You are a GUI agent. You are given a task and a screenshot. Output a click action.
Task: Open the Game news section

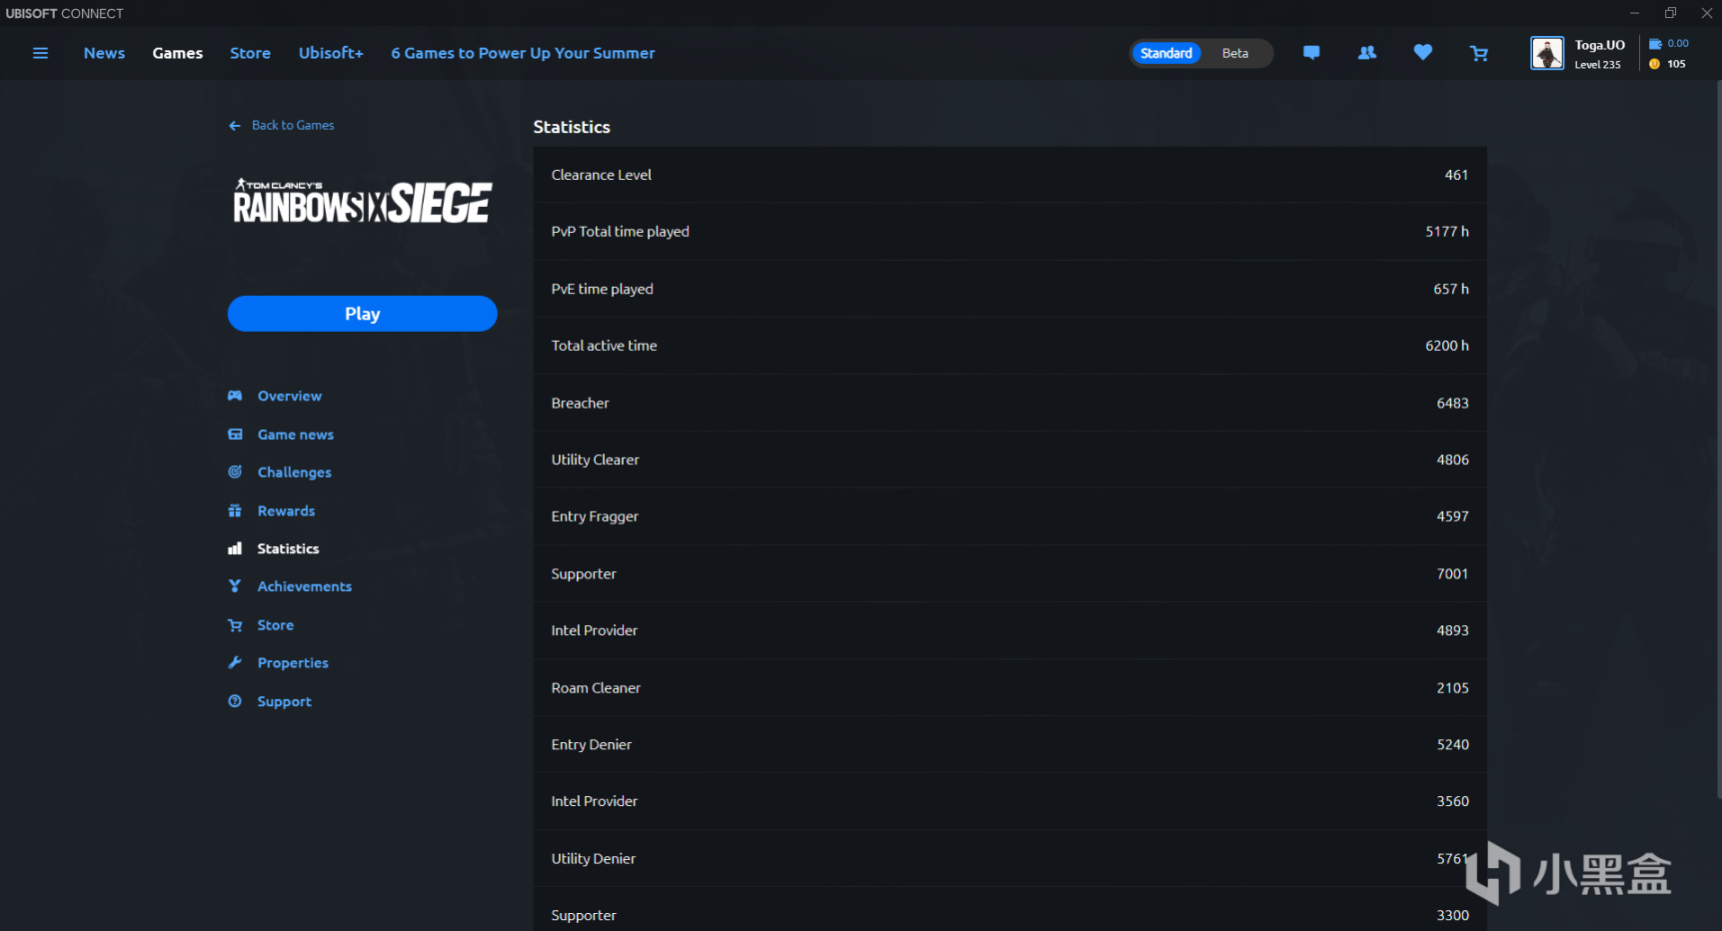(296, 435)
